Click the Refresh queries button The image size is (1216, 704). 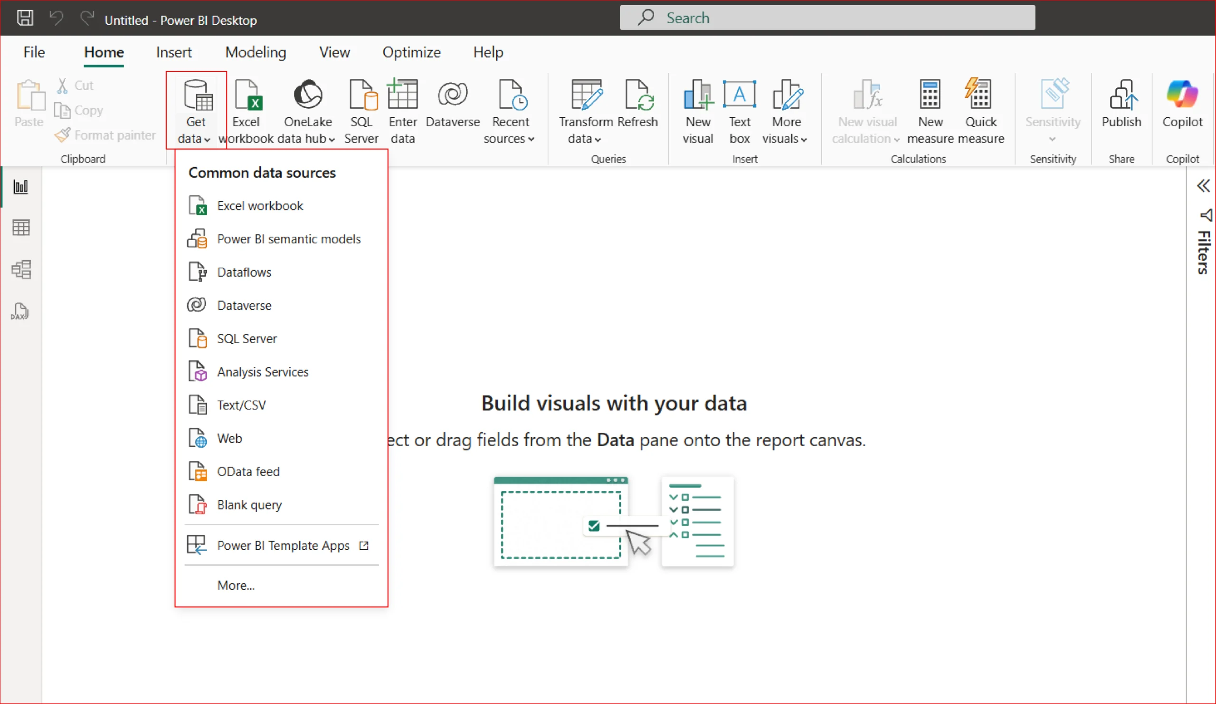637,103
